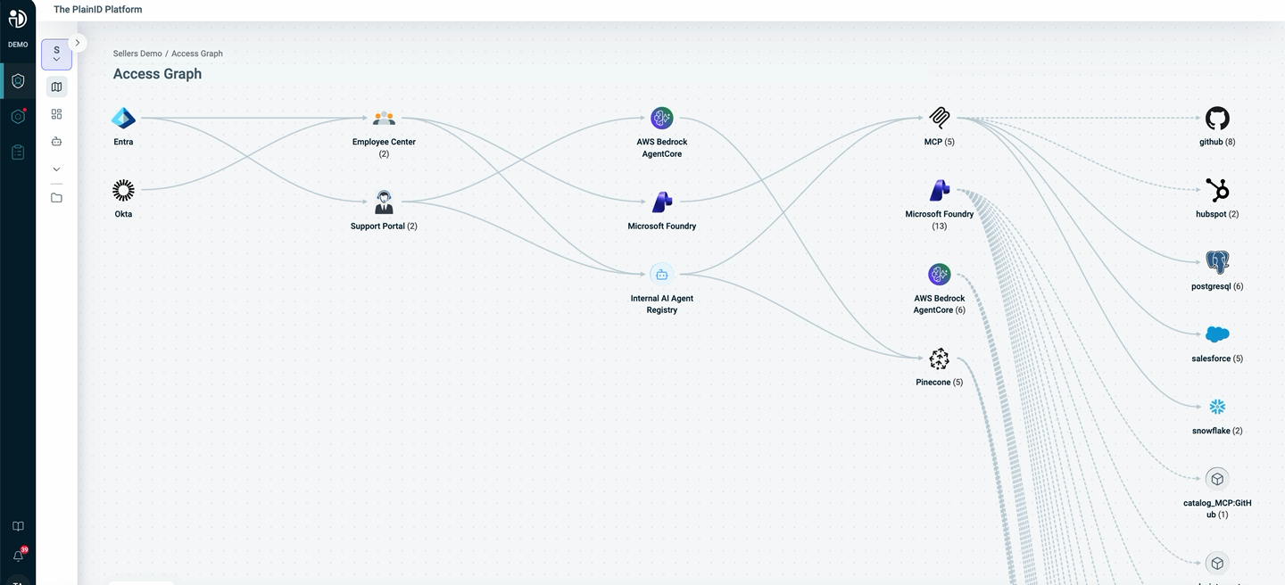Click the Entra node label
1285x585 pixels.
(x=123, y=142)
